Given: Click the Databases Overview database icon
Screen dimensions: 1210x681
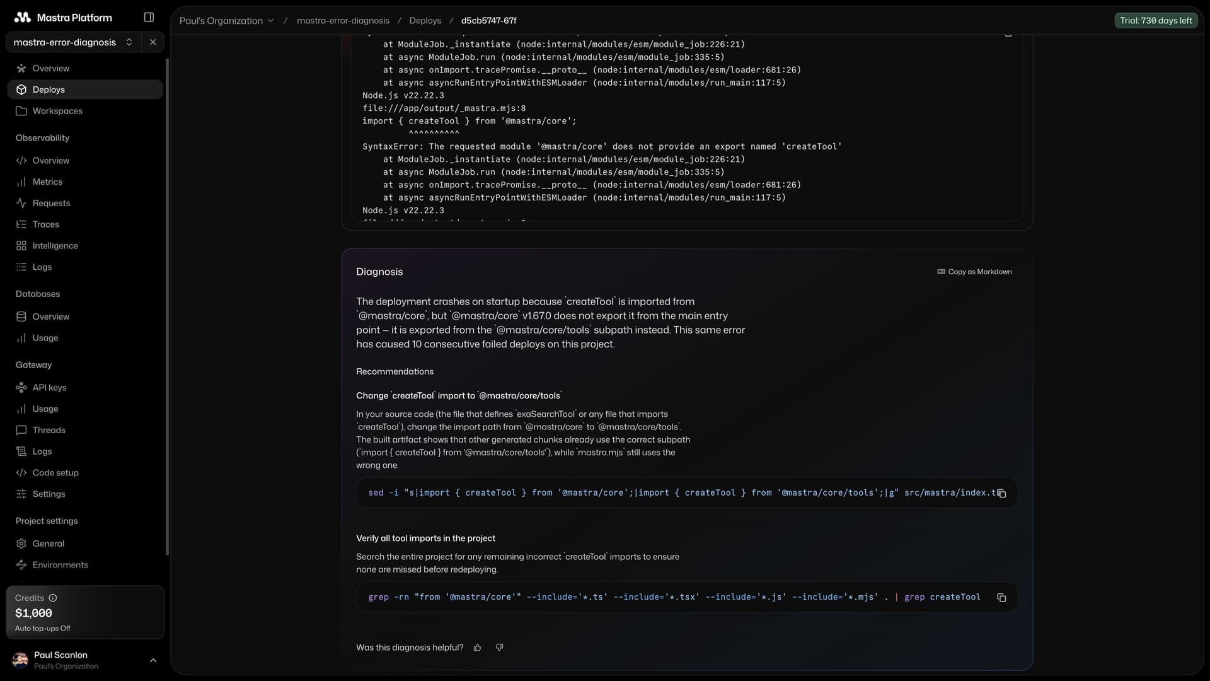Looking at the screenshot, I should pyautogui.click(x=21, y=317).
